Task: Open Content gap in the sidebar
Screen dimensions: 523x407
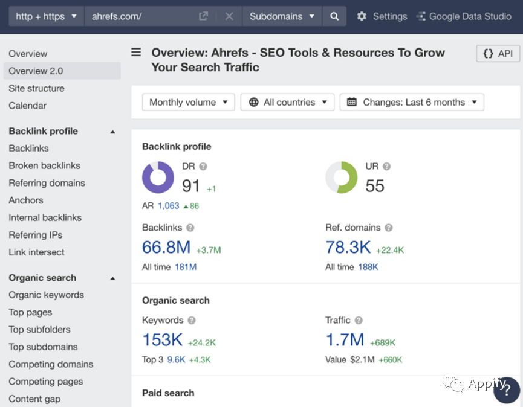Action: [x=34, y=399]
